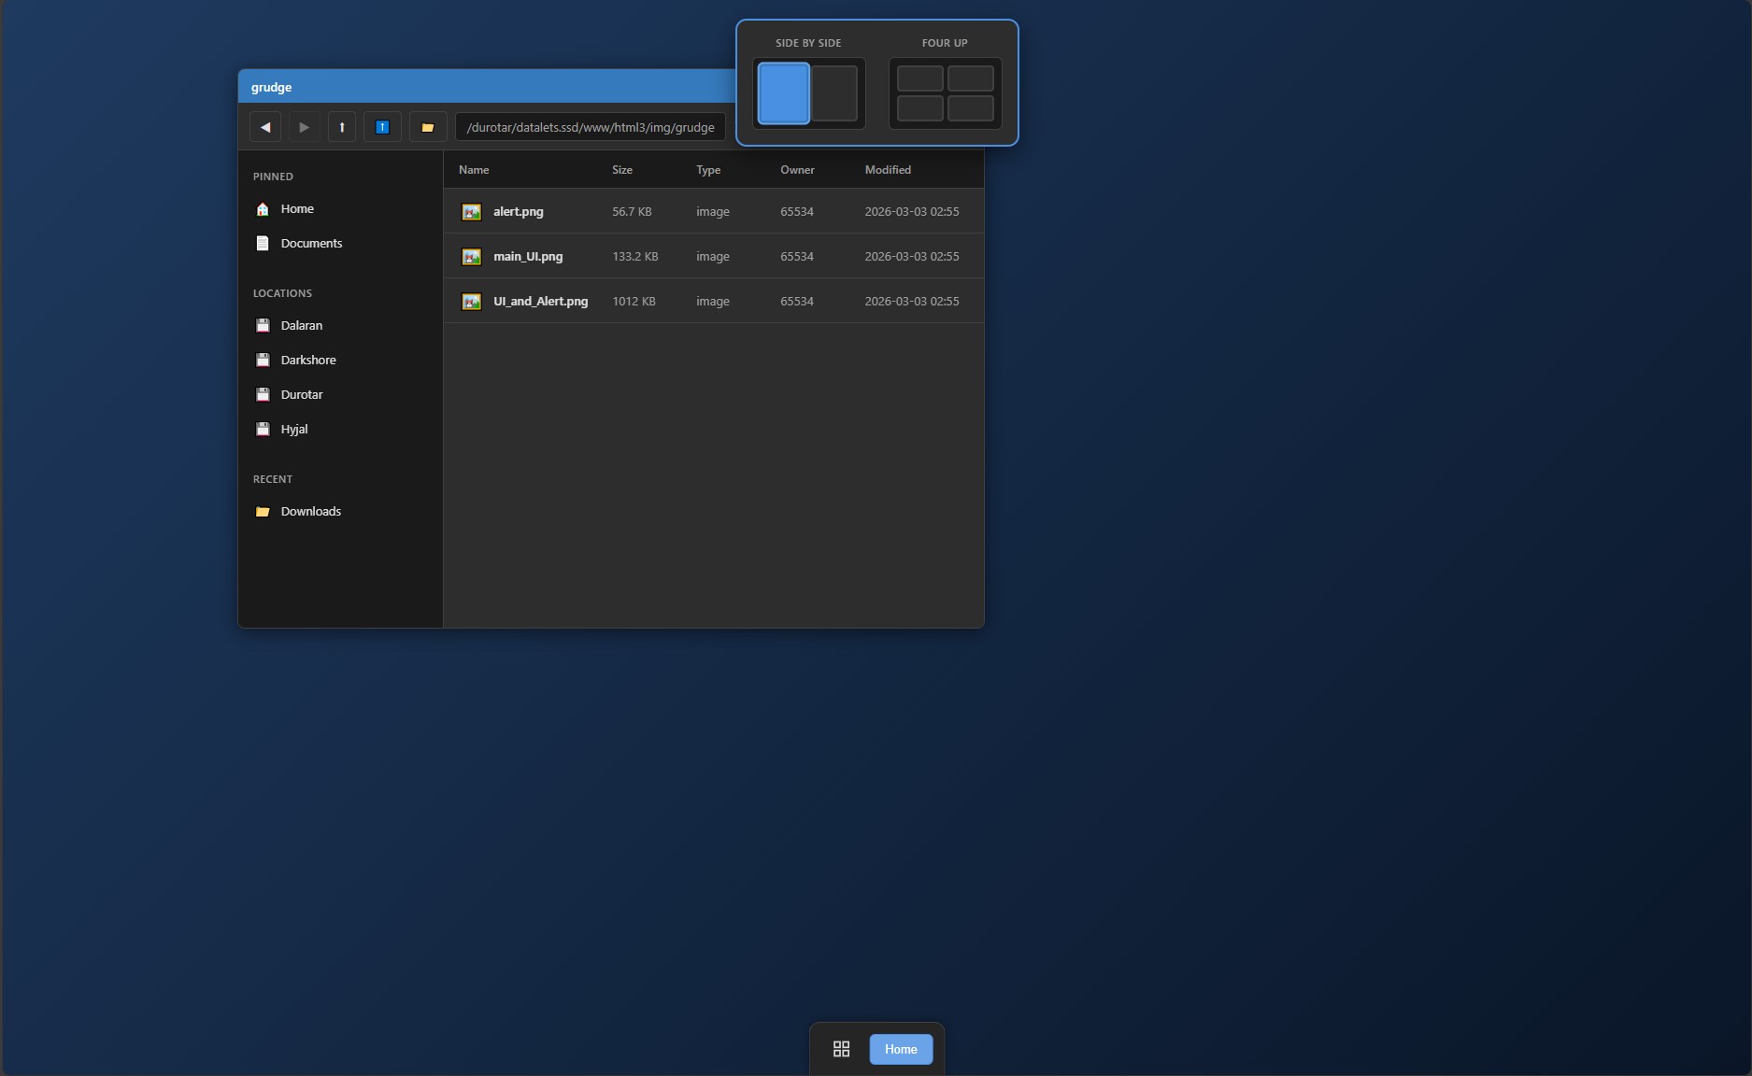Screen dimensions: 1752x1076
Task: Snap window to top-left quadrant
Action: click(x=919, y=78)
